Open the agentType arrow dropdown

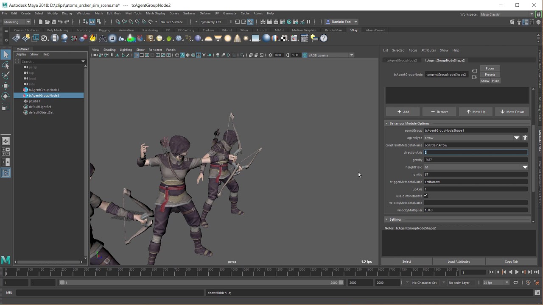coord(473,138)
